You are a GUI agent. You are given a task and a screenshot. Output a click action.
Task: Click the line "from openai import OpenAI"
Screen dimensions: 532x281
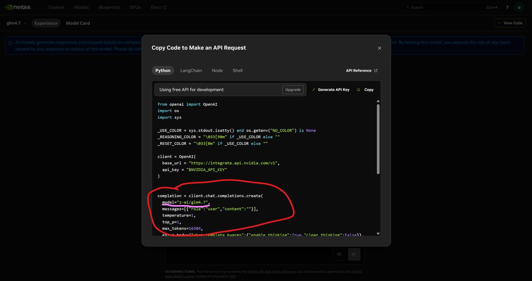tap(187, 104)
